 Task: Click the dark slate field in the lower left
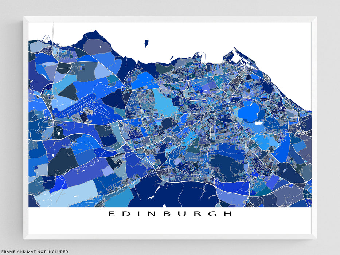[x=62, y=161]
